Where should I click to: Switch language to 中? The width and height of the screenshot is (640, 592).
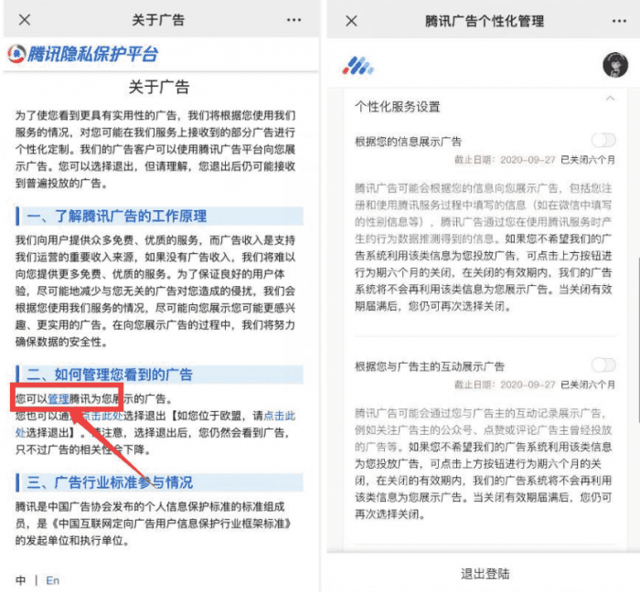tap(21, 579)
